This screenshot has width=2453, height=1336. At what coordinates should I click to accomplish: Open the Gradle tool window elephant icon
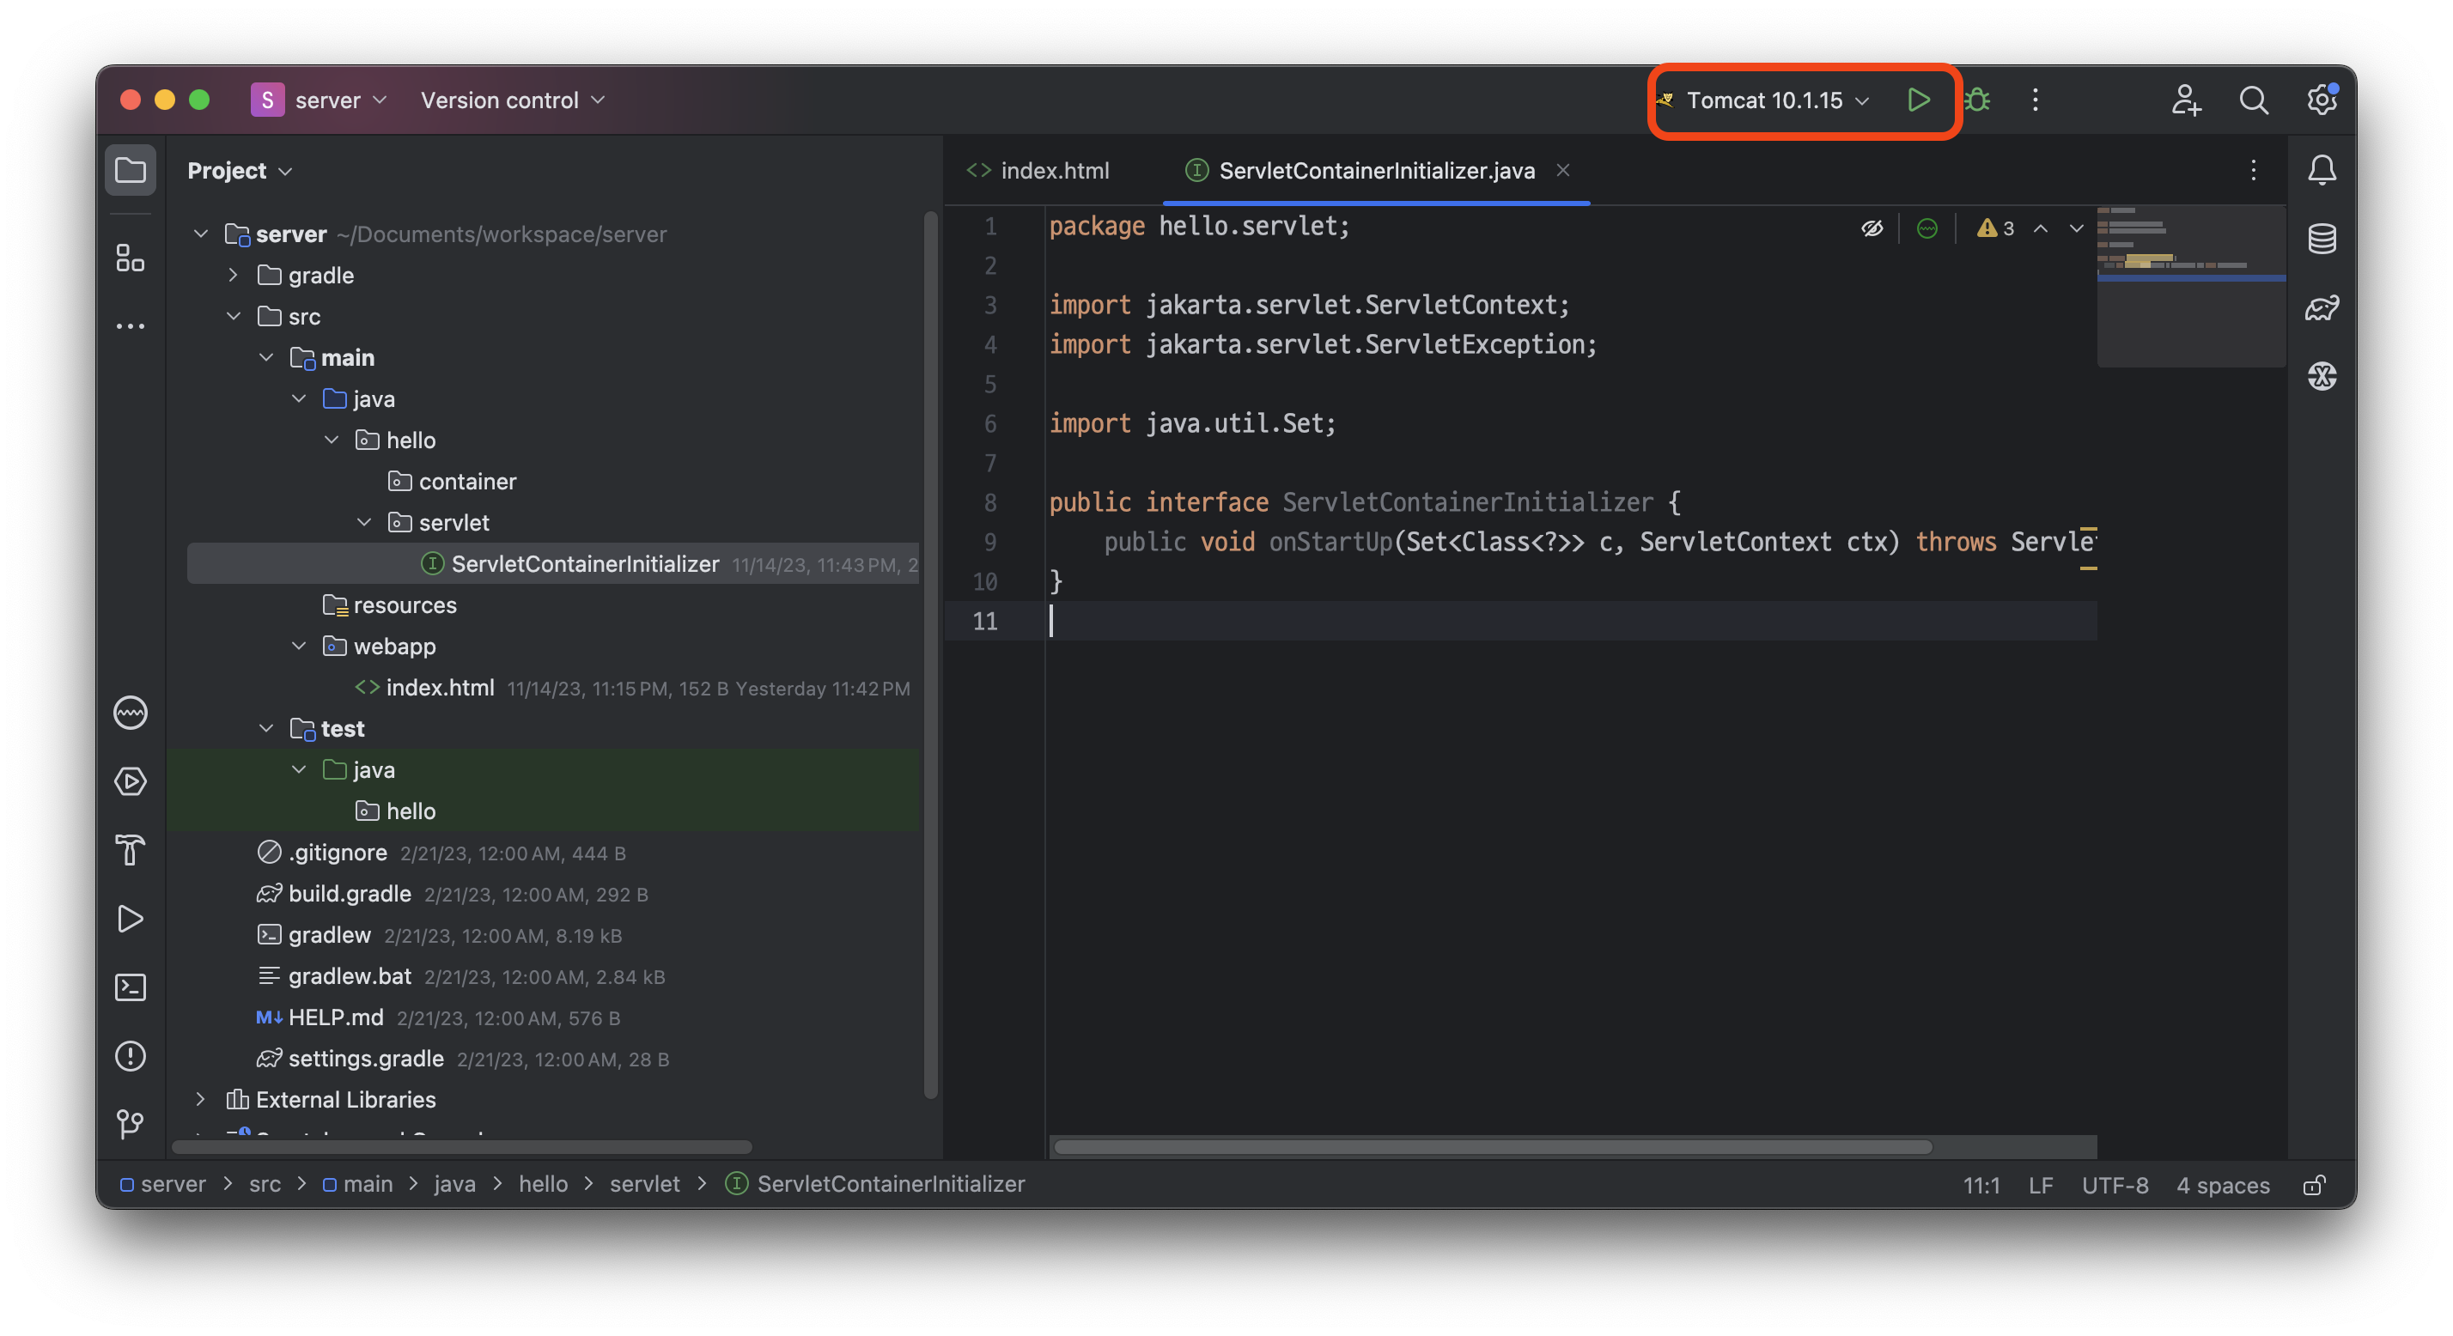(x=2322, y=307)
